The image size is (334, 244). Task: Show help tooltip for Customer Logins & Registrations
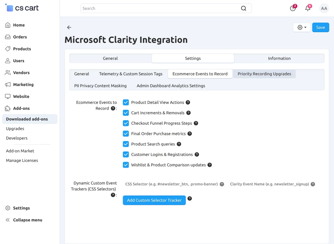(197, 155)
